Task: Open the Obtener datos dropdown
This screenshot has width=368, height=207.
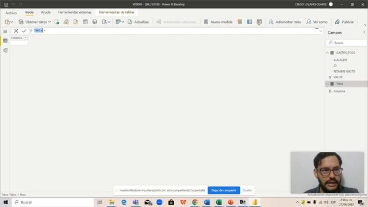Action: [34, 22]
